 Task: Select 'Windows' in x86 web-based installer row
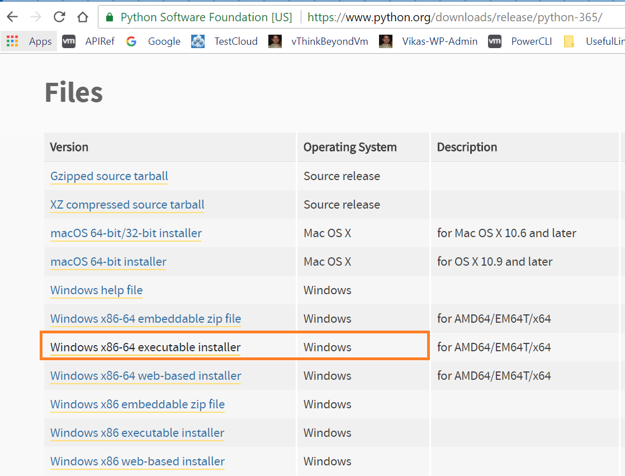point(327,461)
